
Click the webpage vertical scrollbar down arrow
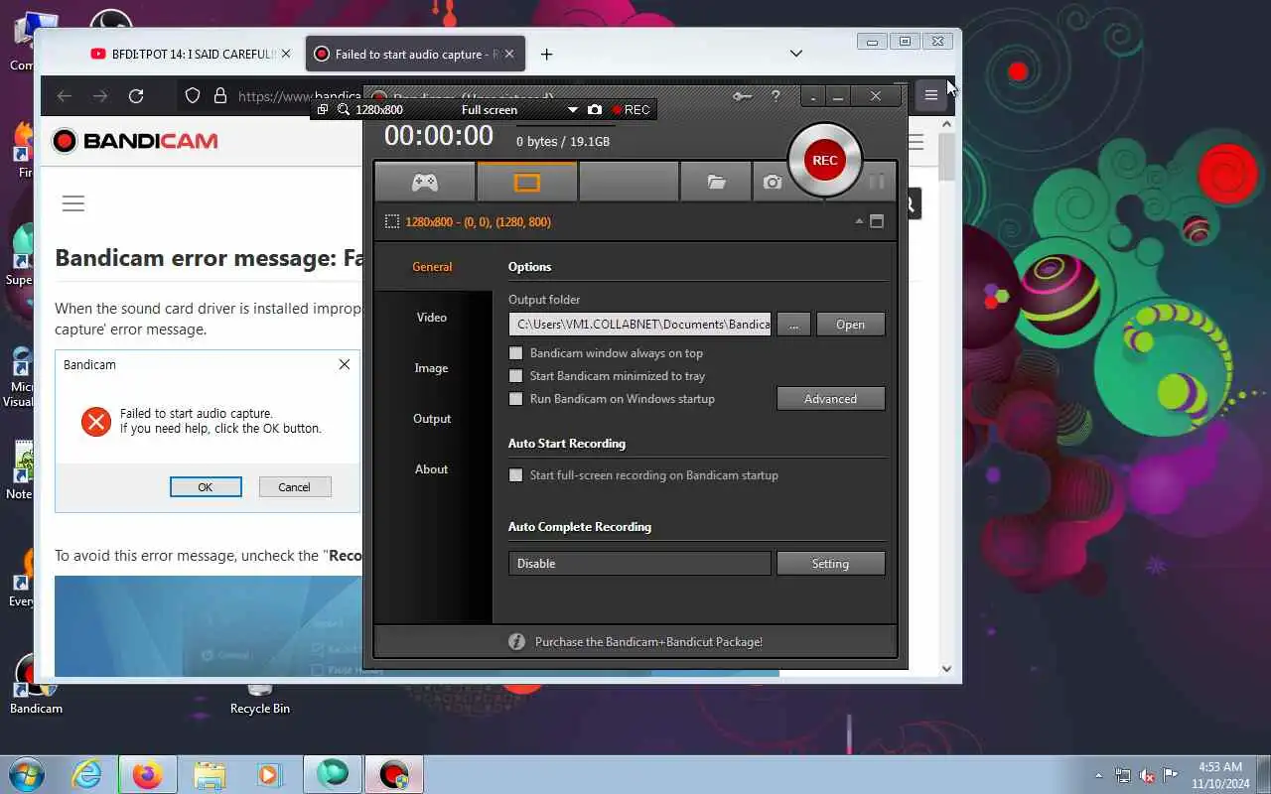946,669
